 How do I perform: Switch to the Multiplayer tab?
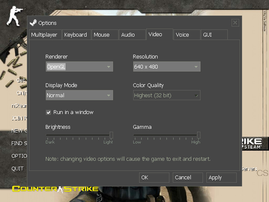tap(45, 35)
